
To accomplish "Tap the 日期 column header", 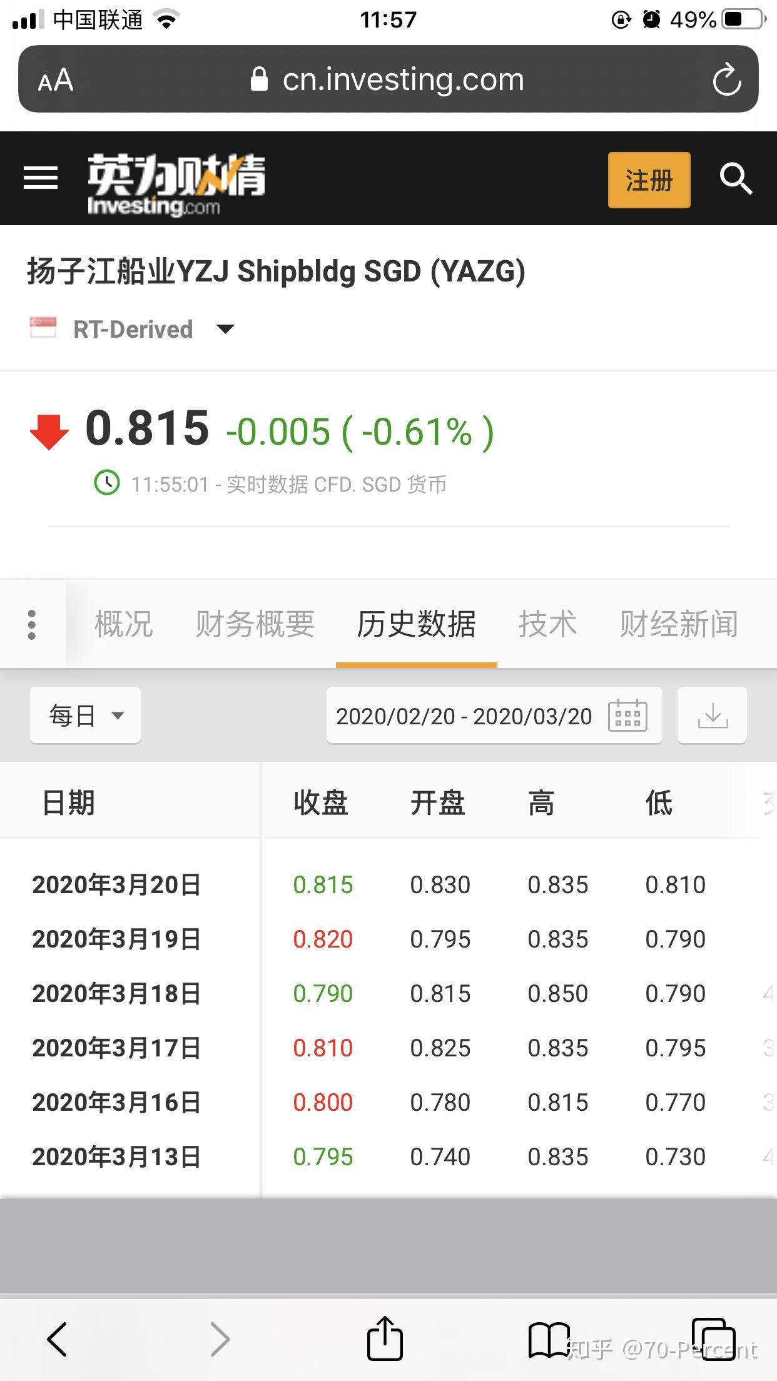I will point(68,802).
